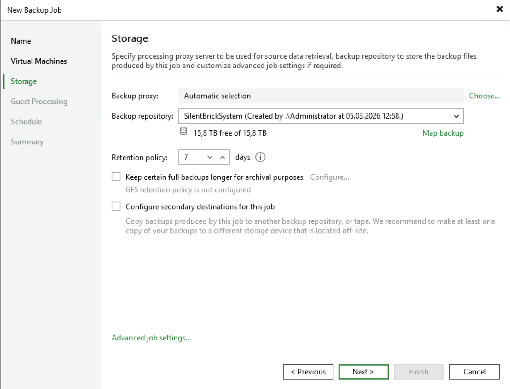The image size is (510, 389).
Task: Open the Map backup link
Action: (x=443, y=133)
